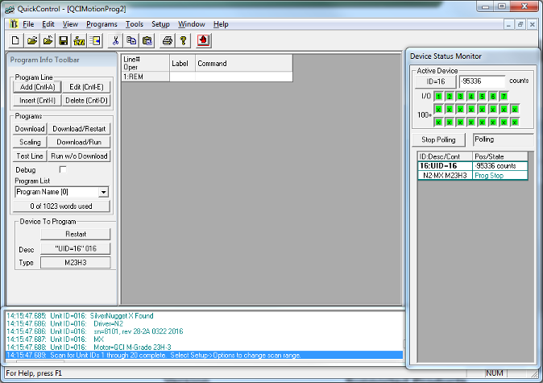Viewport: 543px width, 383px height.
Task: Click the New file toolbar icon
Action: 15,40
